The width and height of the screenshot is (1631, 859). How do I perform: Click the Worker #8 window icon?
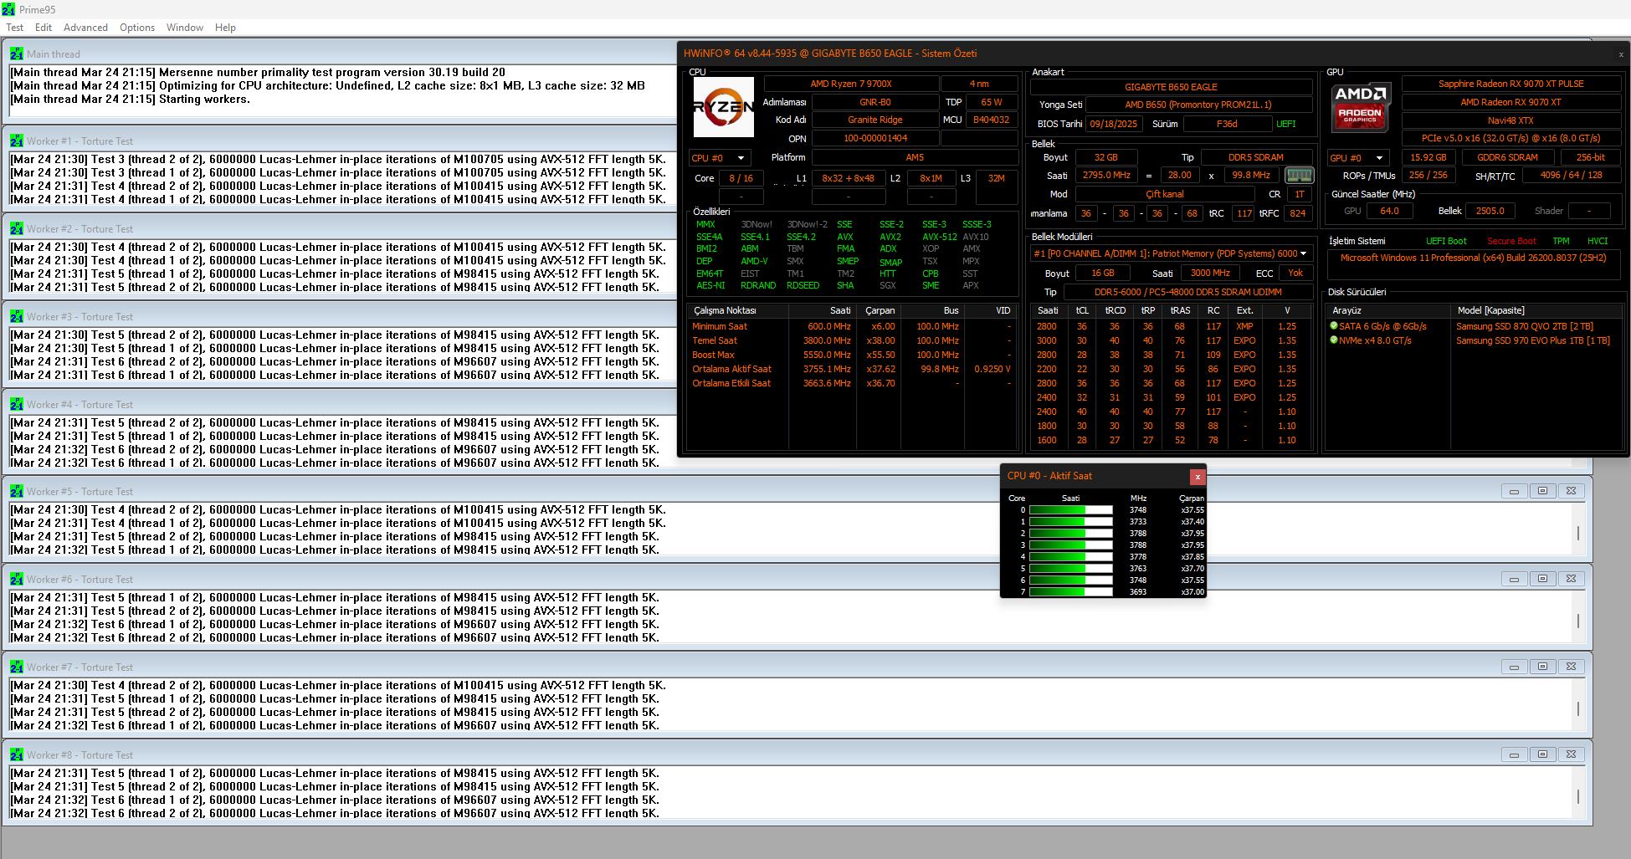tap(17, 754)
